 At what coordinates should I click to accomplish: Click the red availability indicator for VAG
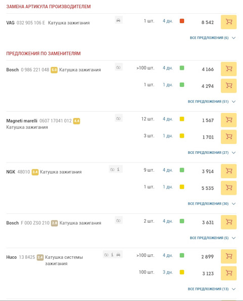tap(182, 21)
